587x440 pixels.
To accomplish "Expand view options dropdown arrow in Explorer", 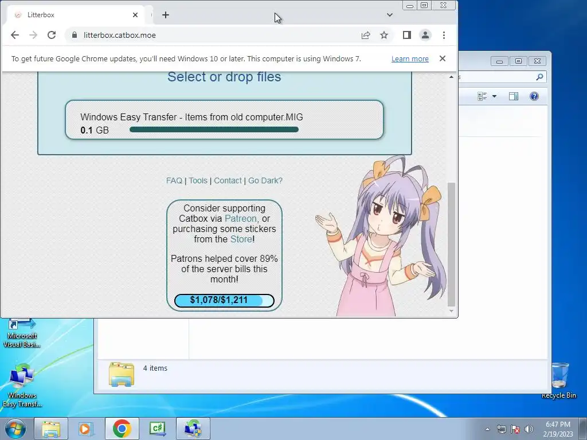I will [x=494, y=96].
